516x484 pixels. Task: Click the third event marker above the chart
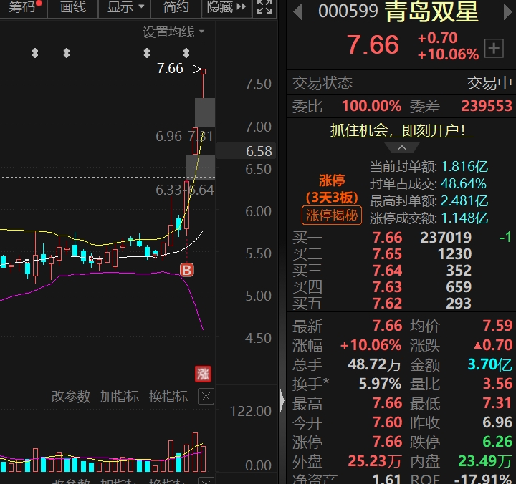pyautogui.click(x=147, y=53)
